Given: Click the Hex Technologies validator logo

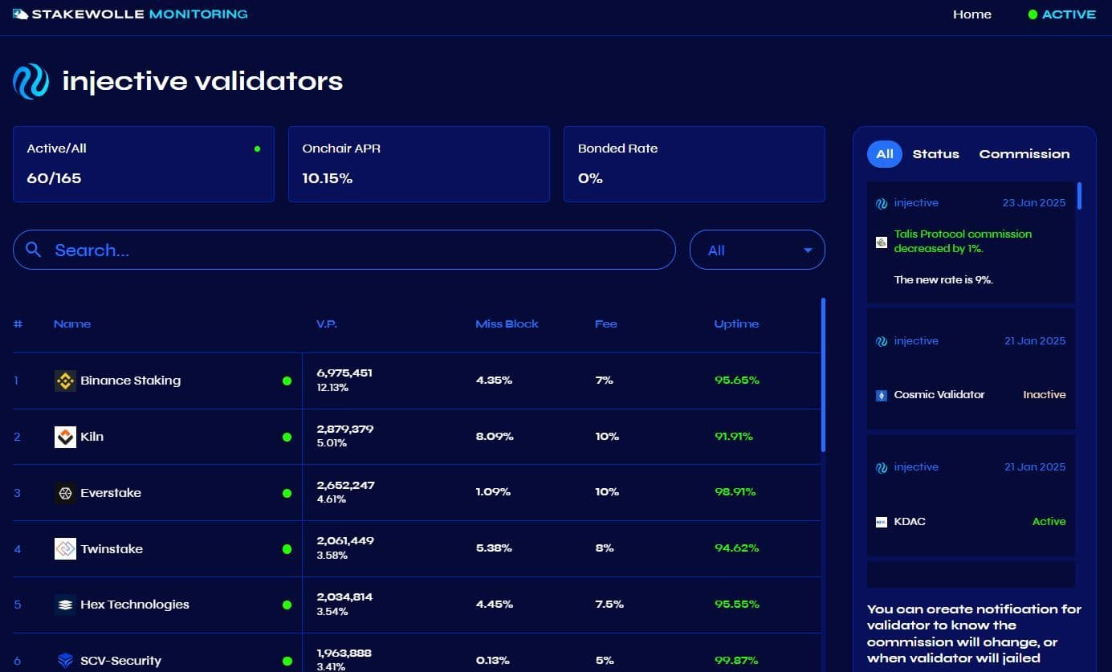Looking at the screenshot, I should 65,605.
